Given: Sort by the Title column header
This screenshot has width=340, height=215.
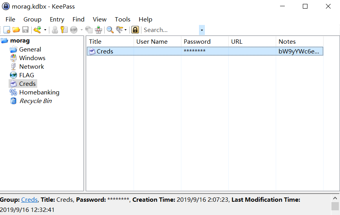Looking at the screenshot, I should 110,41.
